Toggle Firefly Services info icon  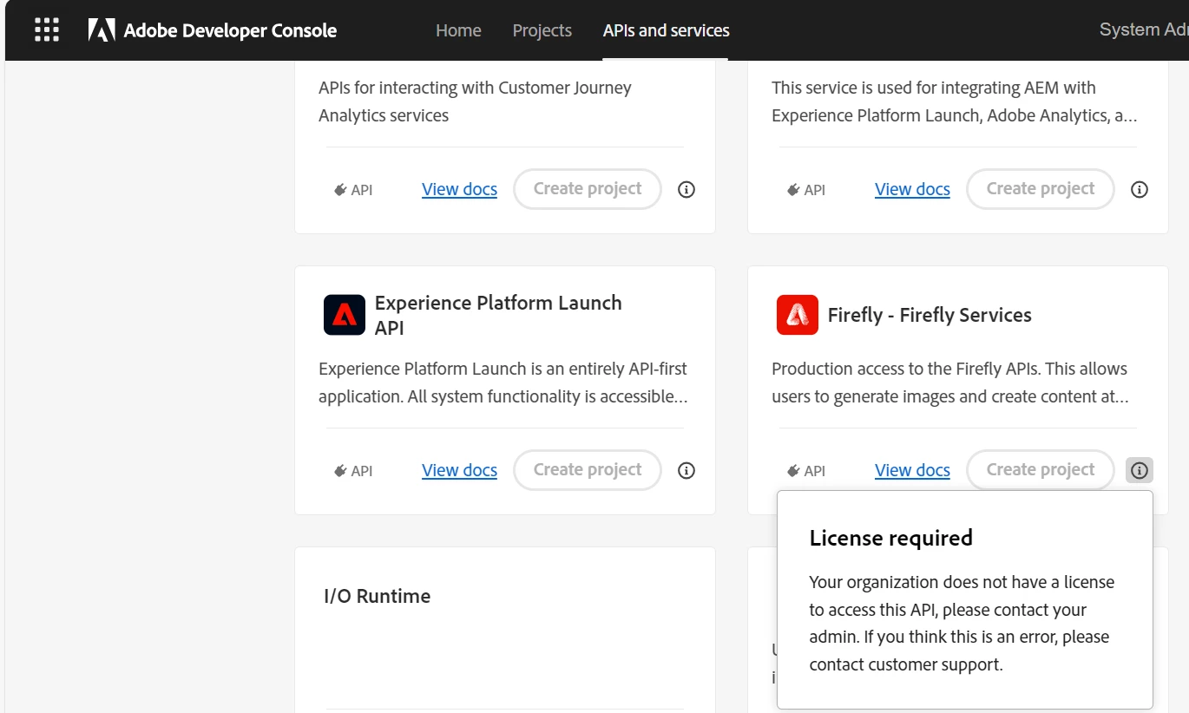(1140, 470)
